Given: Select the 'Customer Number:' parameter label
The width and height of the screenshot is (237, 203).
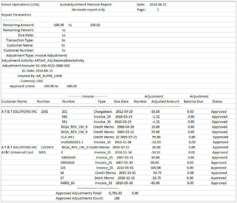Looking at the screenshot, I should (19, 50).
